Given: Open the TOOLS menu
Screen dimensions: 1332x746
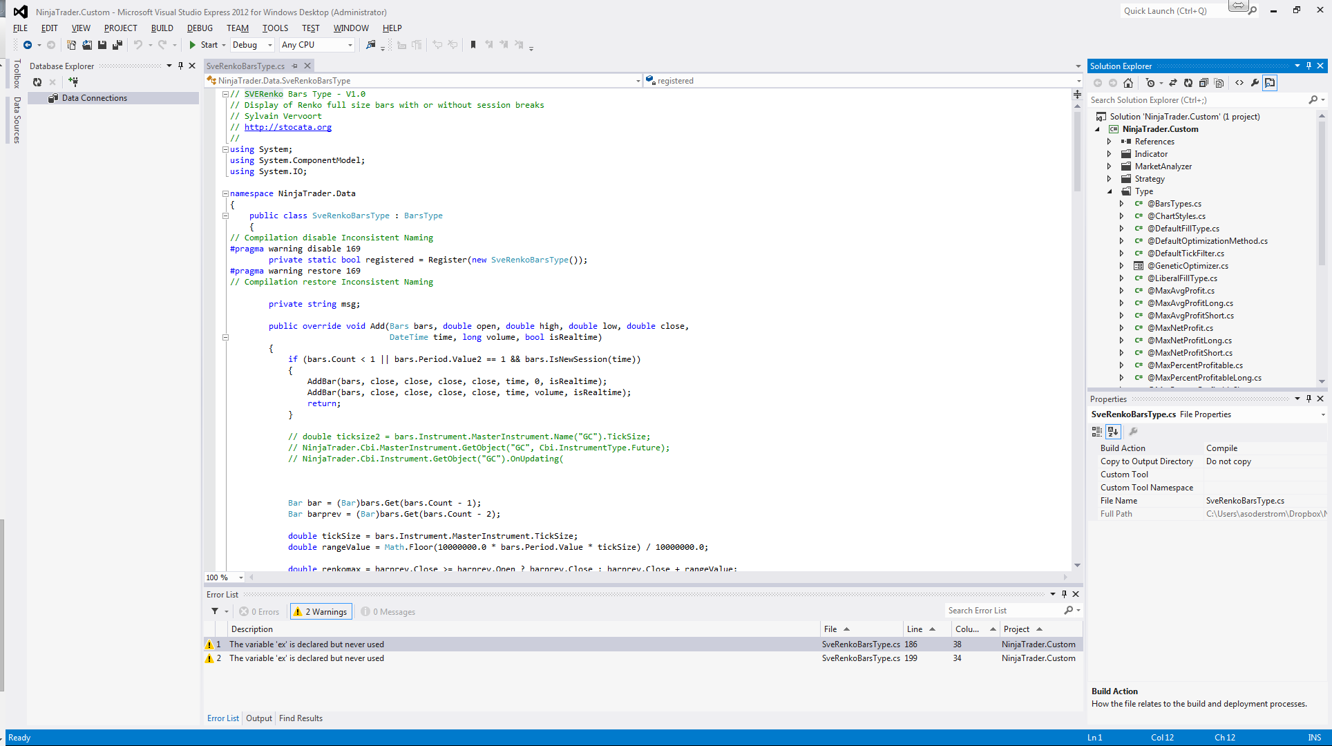Looking at the screenshot, I should click(275, 28).
